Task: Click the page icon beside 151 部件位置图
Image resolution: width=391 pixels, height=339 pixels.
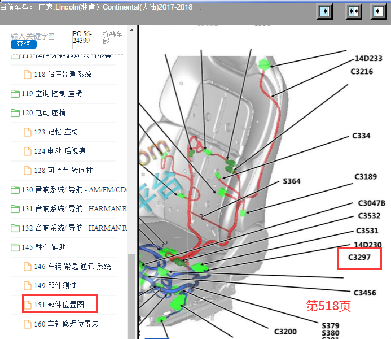Action: 28,305
